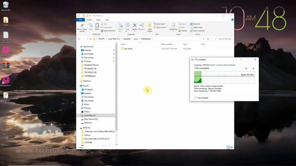Open Videos under This PC
This screenshot has width=296, height=166.
pos(87,112)
